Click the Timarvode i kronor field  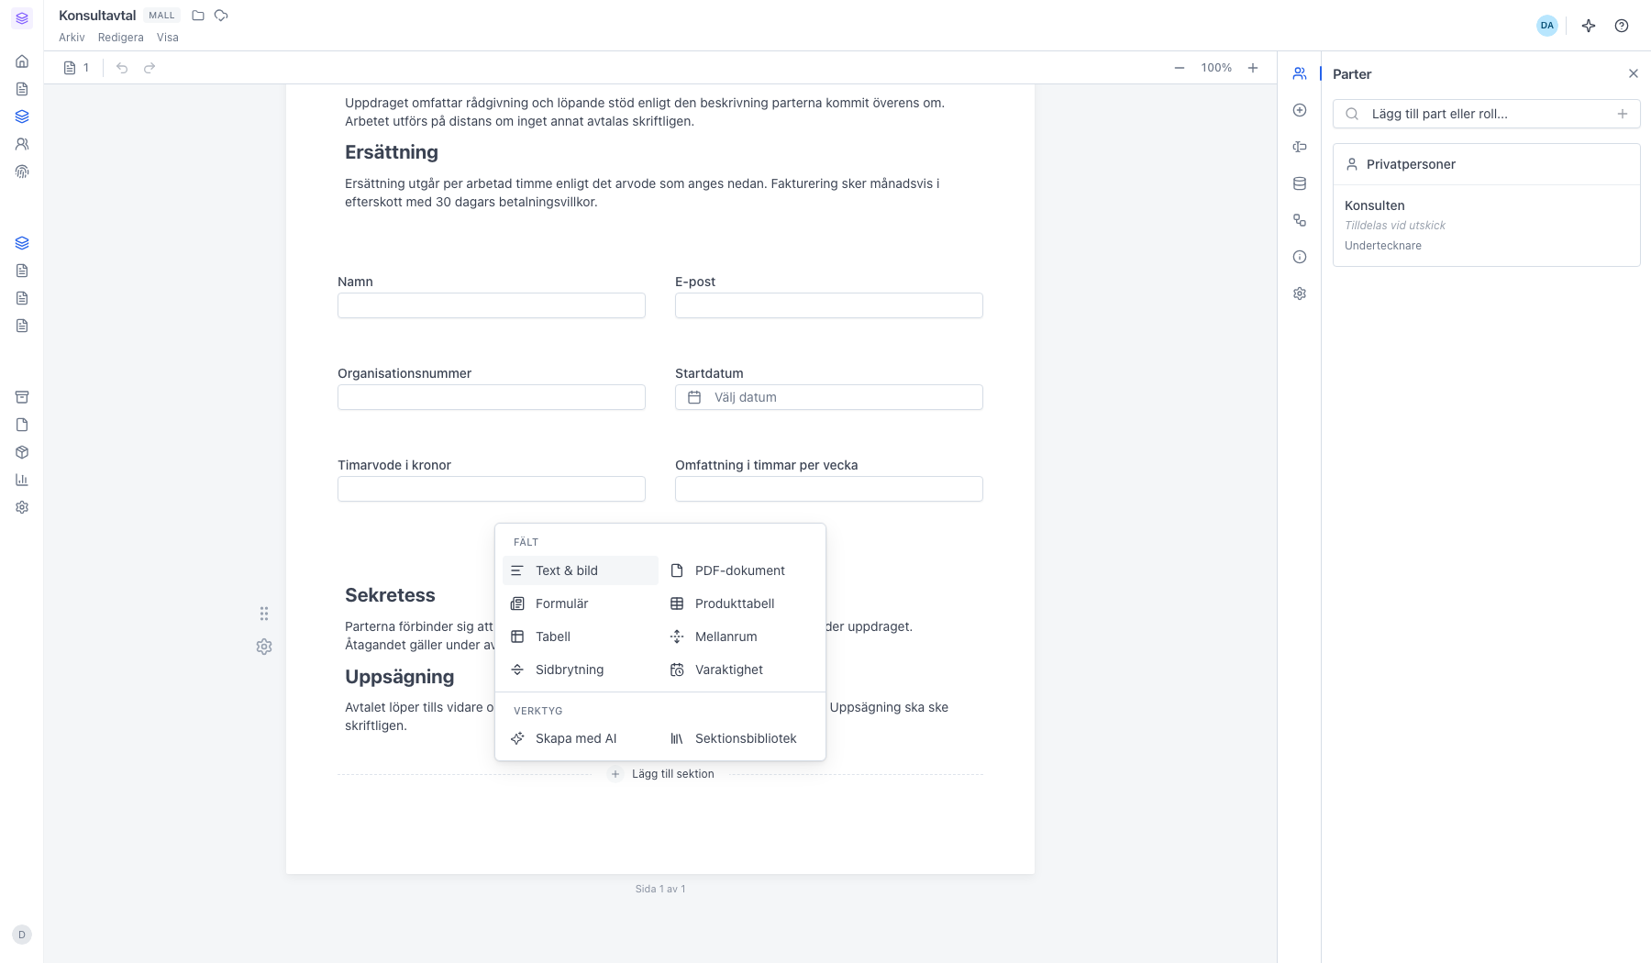(492, 489)
